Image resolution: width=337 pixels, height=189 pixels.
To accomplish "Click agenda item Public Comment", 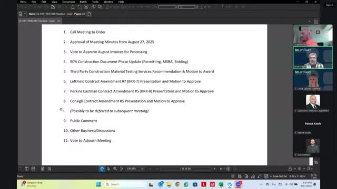I will tap(83, 121).
